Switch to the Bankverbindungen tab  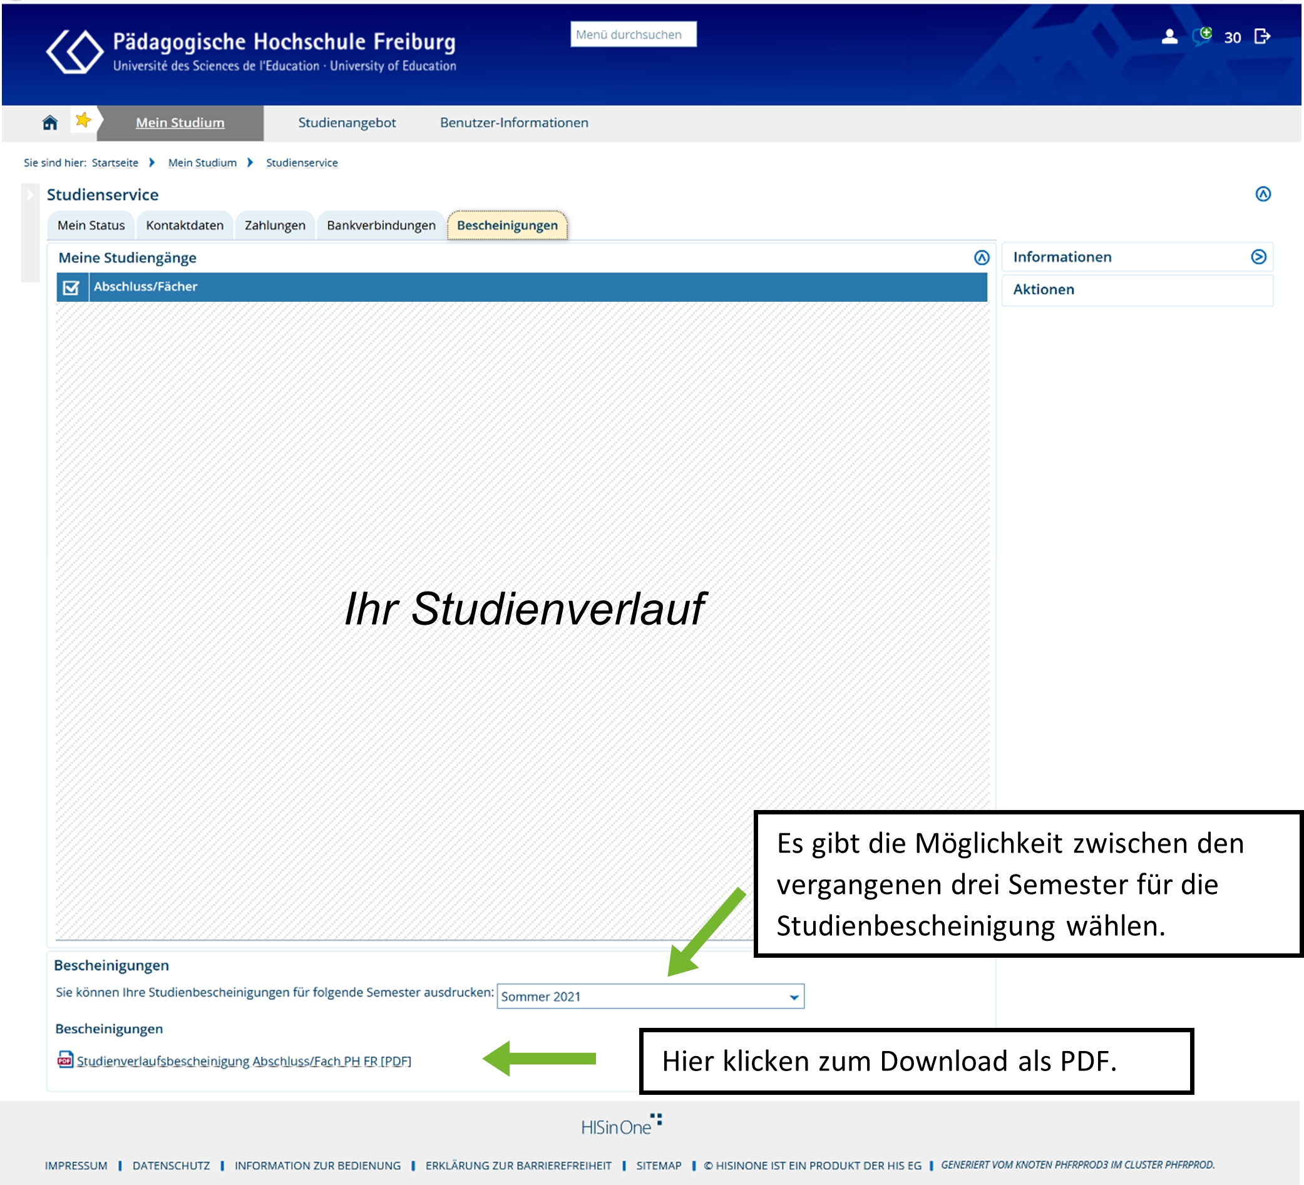tap(381, 225)
